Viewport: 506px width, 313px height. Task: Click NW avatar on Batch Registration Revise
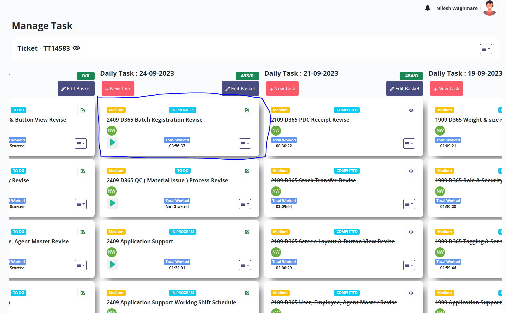click(x=112, y=131)
